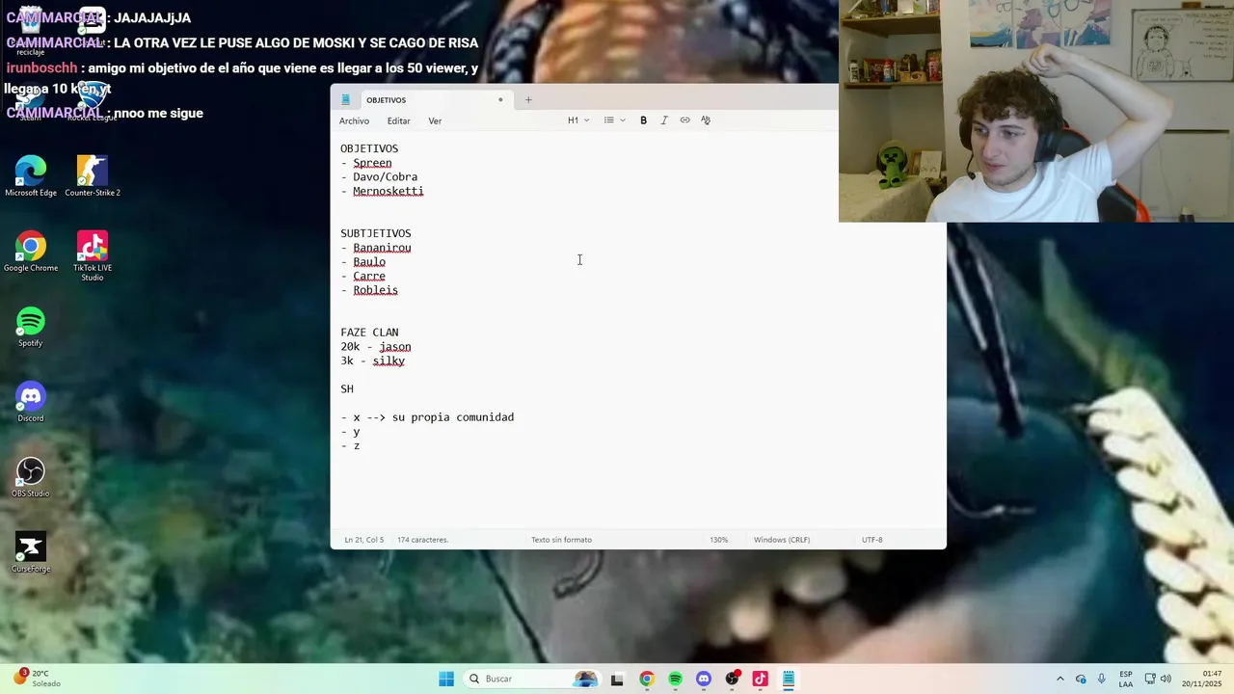Click the word Bananirou
The image size is (1234, 694).
(x=382, y=248)
